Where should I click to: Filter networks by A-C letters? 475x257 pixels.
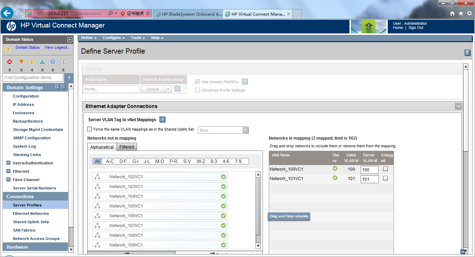[x=110, y=161]
